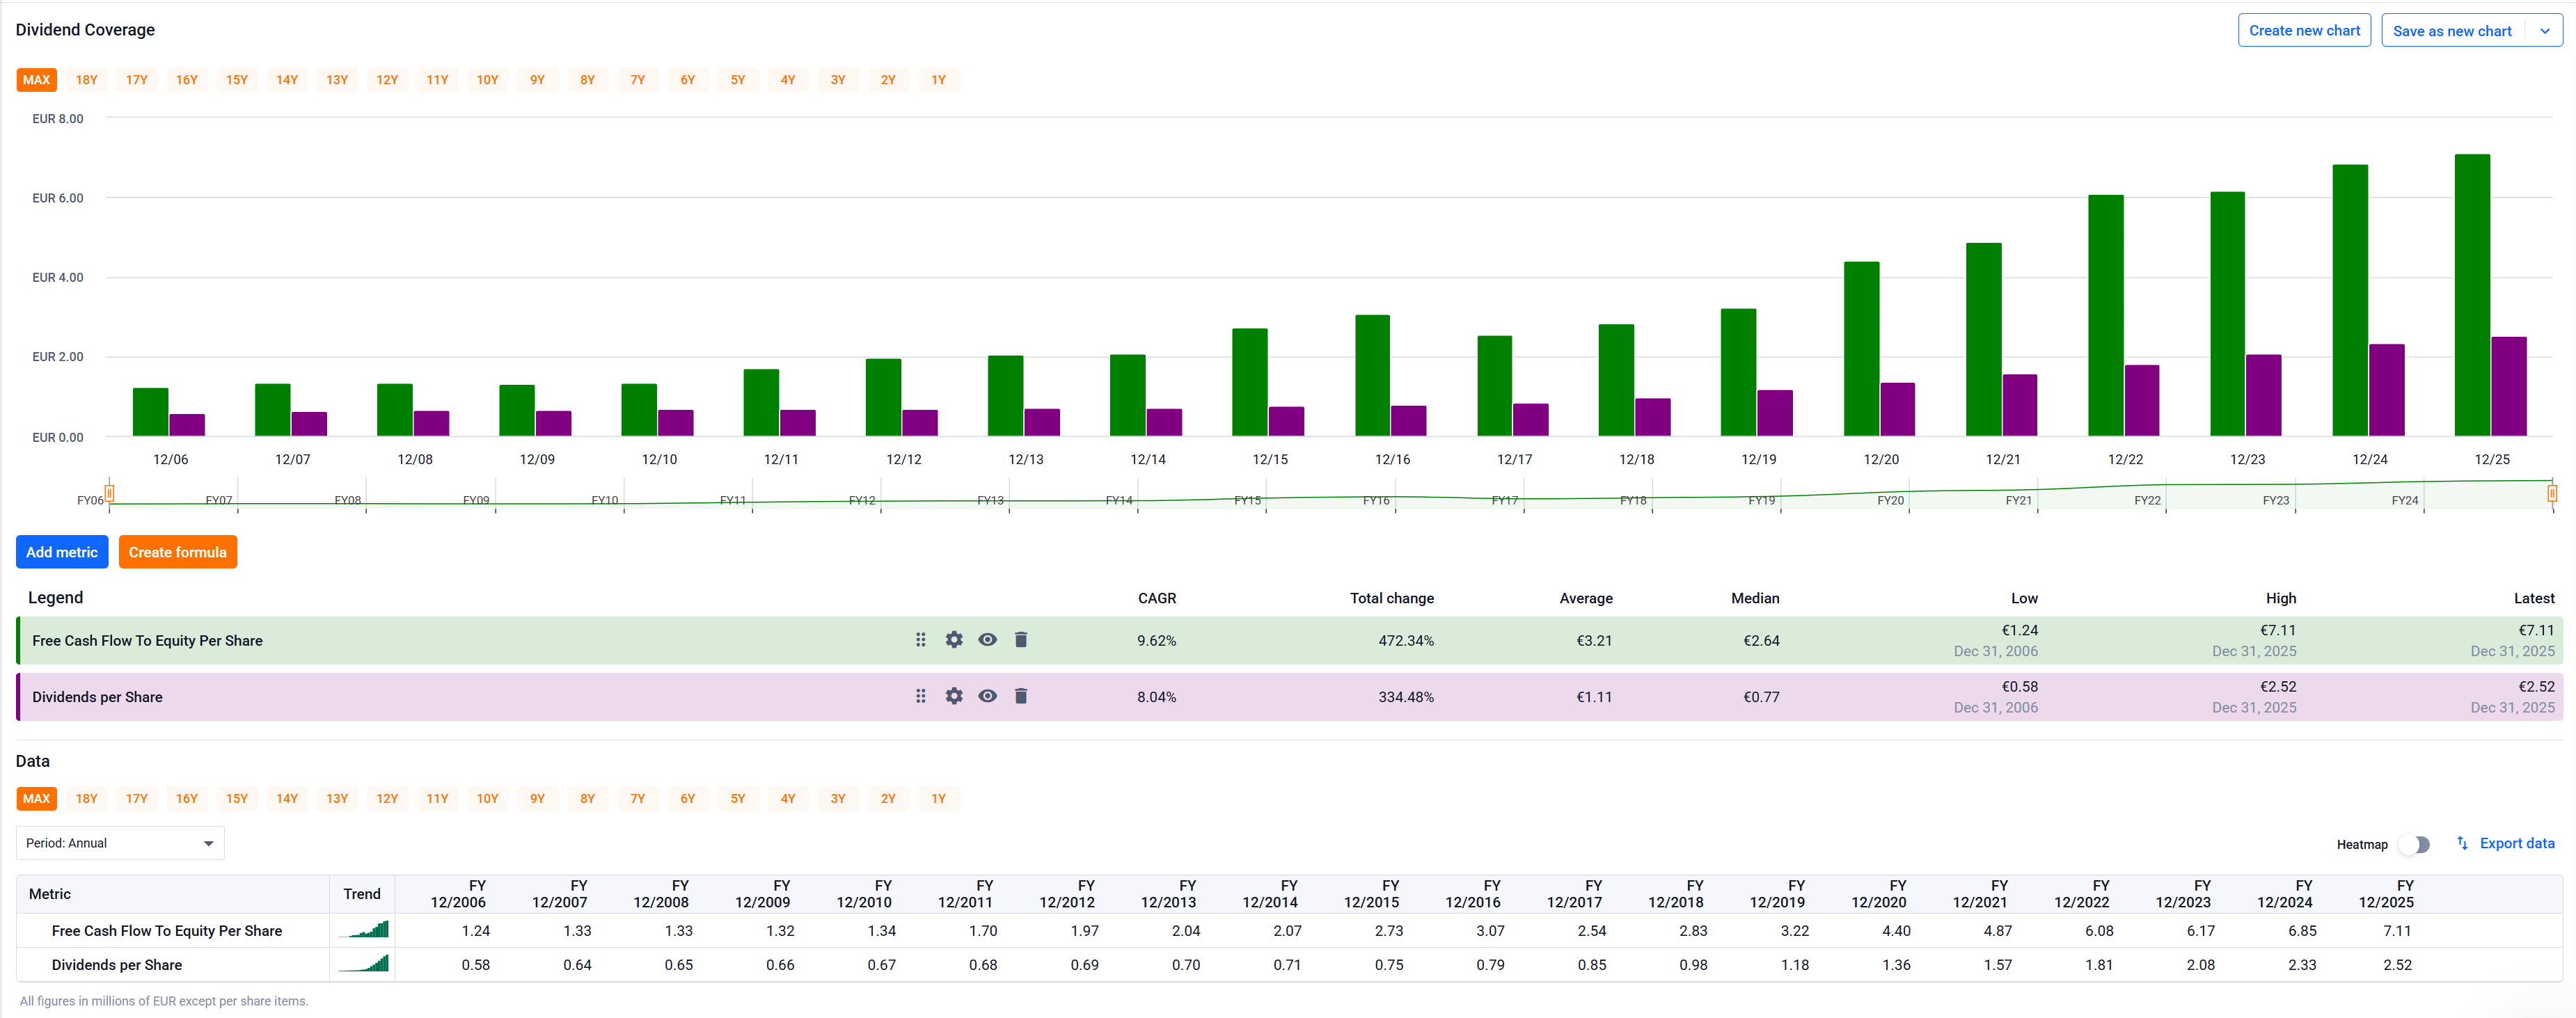Select 1Y range above the chart
This screenshot has height=1018, width=2576.
(x=938, y=80)
